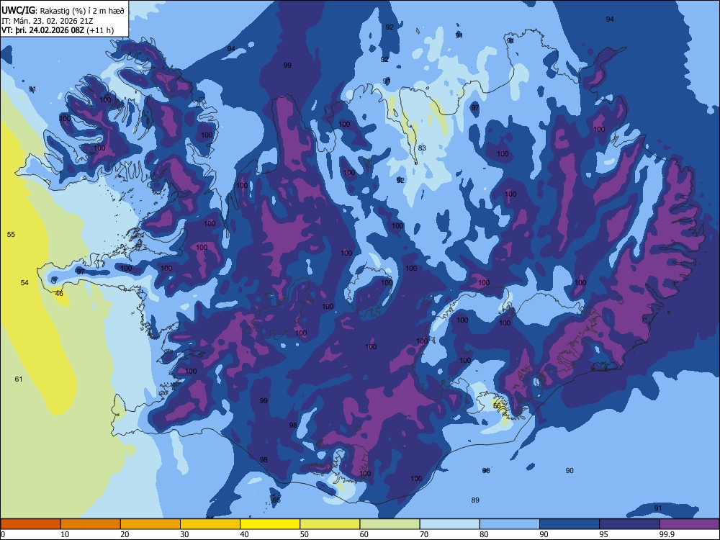Click the legend tick label 30

184,534
